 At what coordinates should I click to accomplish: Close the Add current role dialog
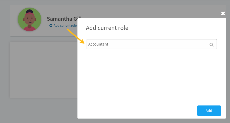point(223,13)
